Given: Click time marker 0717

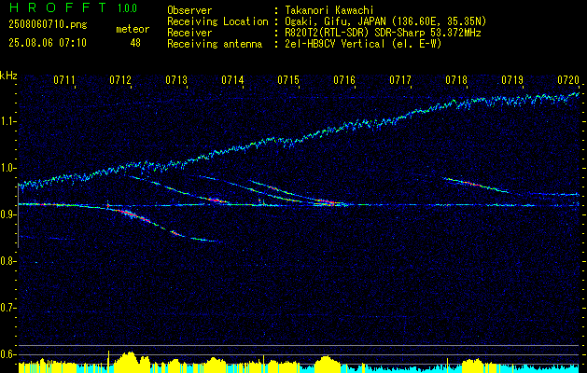Looking at the screenshot, I should pyautogui.click(x=400, y=79).
